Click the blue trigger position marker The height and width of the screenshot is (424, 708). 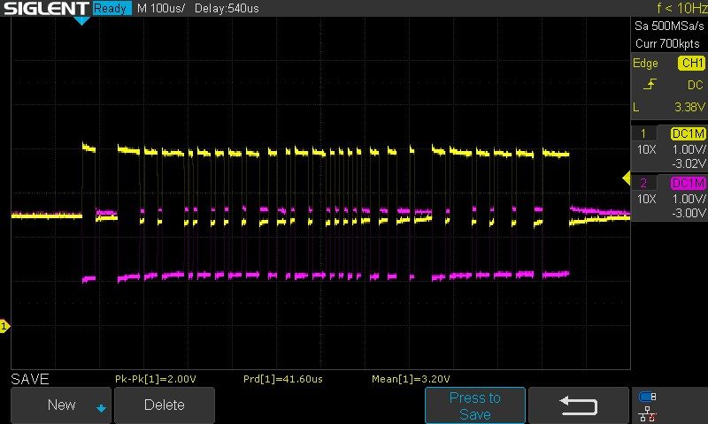coord(81,20)
